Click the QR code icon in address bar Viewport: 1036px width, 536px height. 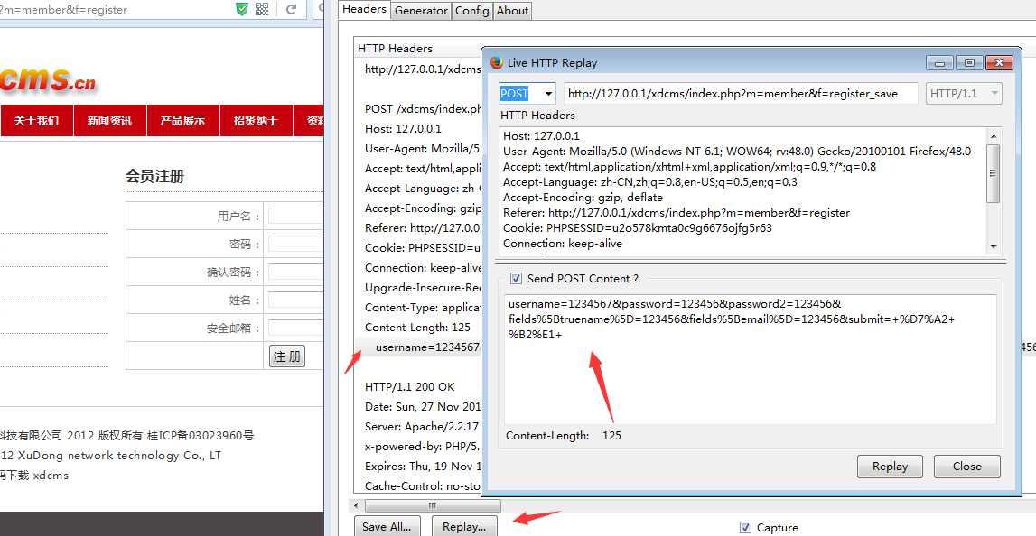[x=262, y=9]
